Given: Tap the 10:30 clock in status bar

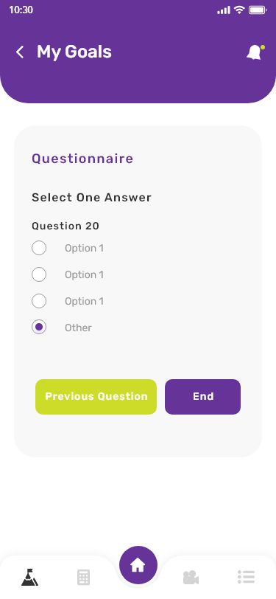Looking at the screenshot, I should coord(21,10).
